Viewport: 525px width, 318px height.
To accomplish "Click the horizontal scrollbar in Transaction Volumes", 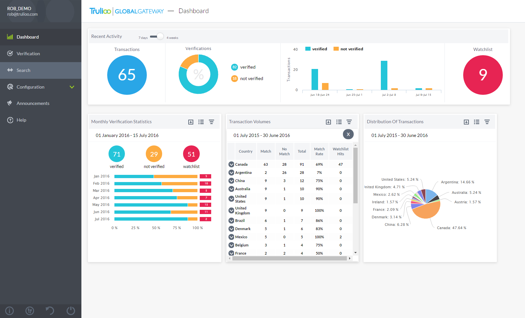I will [x=289, y=258].
